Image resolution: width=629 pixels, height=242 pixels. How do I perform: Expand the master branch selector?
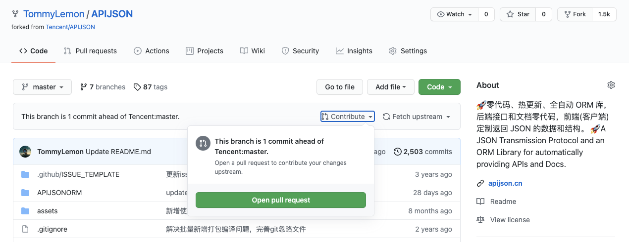[x=42, y=87]
